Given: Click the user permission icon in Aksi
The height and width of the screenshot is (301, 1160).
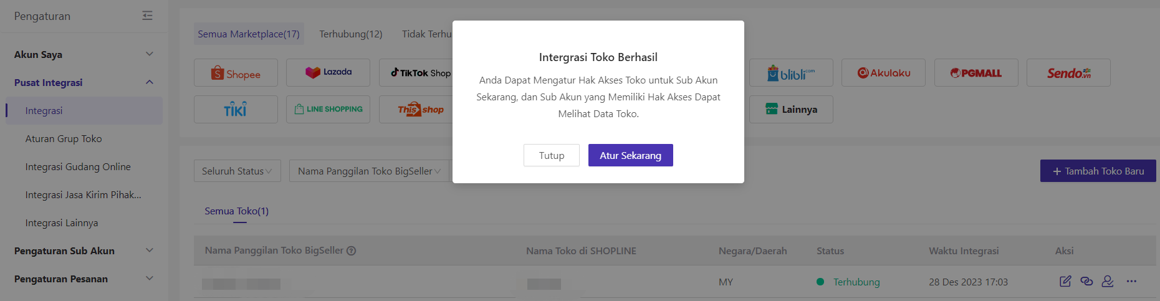Looking at the screenshot, I should click(1108, 281).
